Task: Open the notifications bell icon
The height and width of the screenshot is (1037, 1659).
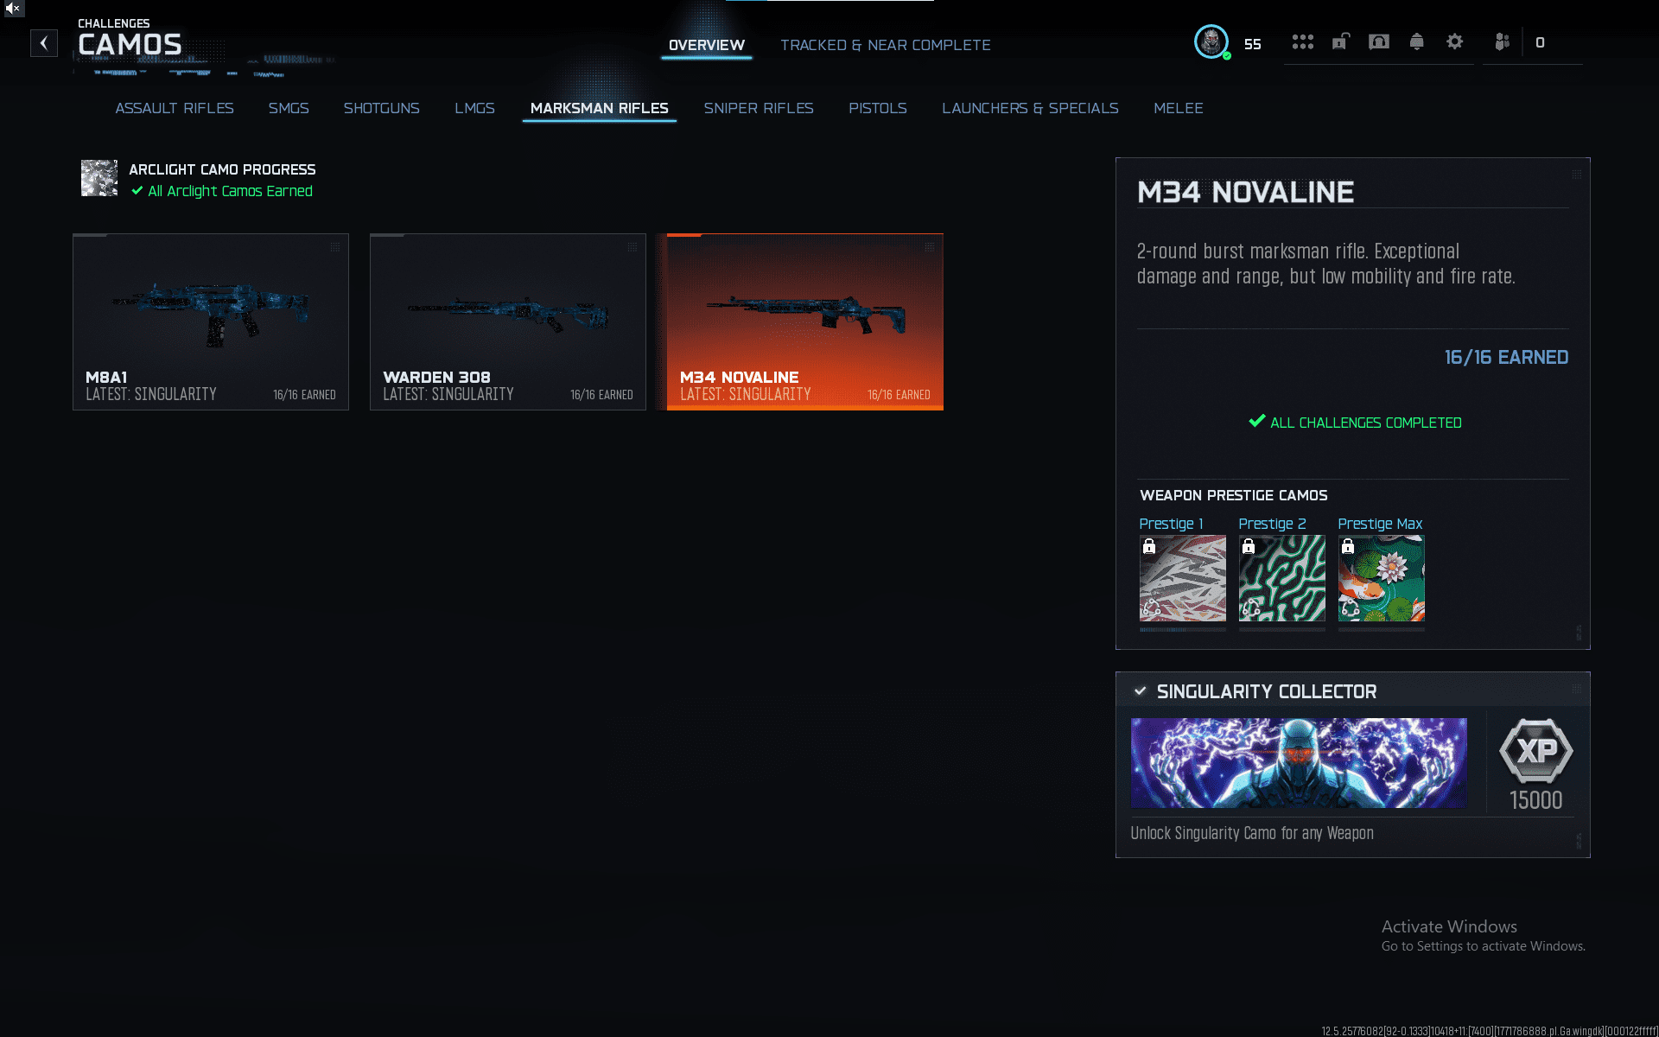Action: click(1416, 41)
